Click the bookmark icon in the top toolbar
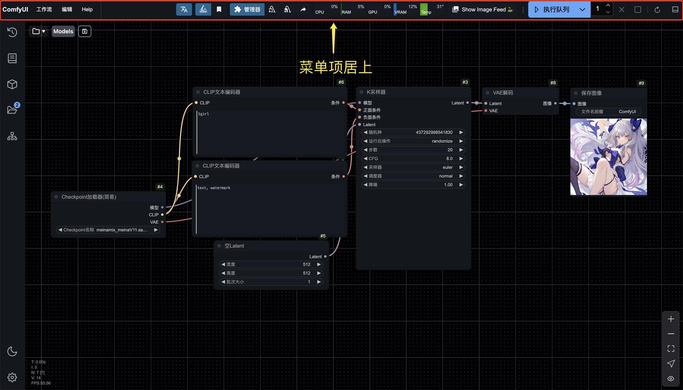The width and height of the screenshot is (683, 390). 219,10
